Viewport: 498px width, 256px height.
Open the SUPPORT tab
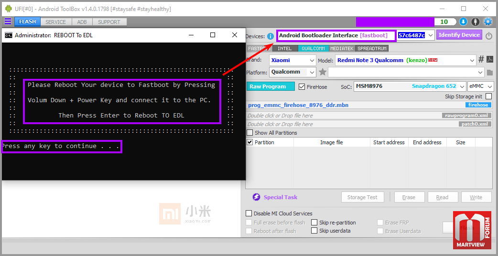(109, 22)
